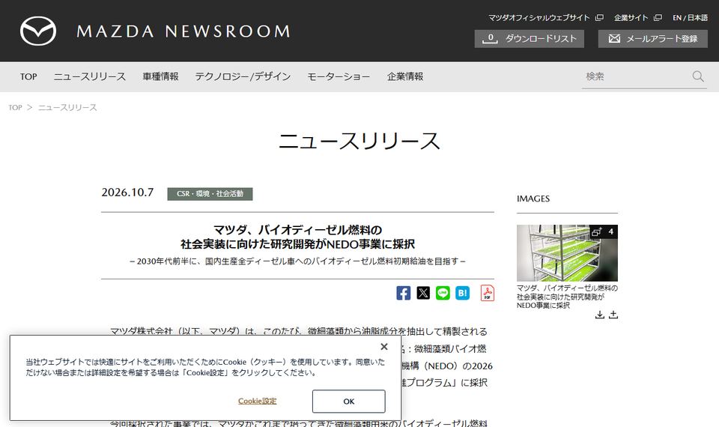
Task: Click the TOP breadcrumb link
Action: pyautogui.click(x=15, y=107)
